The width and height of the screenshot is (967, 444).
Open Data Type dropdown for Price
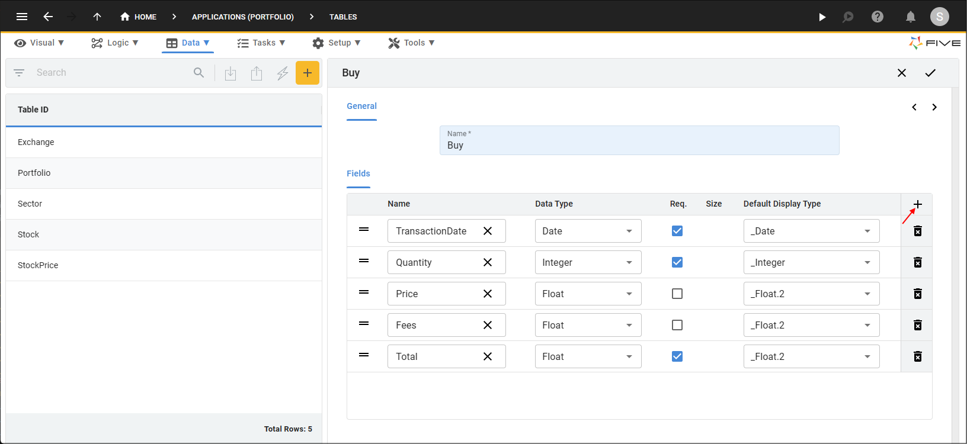pyautogui.click(x=588, y=294)
